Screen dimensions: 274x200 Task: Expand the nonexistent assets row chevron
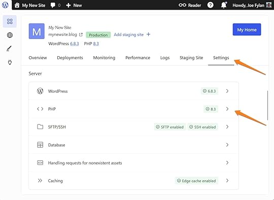[x=227, y=163]
